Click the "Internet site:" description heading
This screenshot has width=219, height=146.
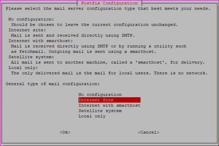[27, 30]
